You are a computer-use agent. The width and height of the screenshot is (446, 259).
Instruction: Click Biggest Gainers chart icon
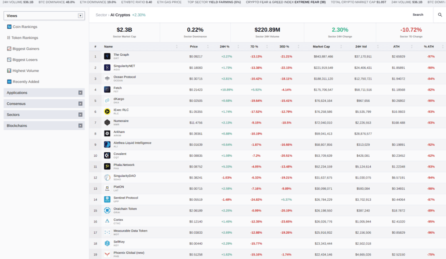pos(9,49)
